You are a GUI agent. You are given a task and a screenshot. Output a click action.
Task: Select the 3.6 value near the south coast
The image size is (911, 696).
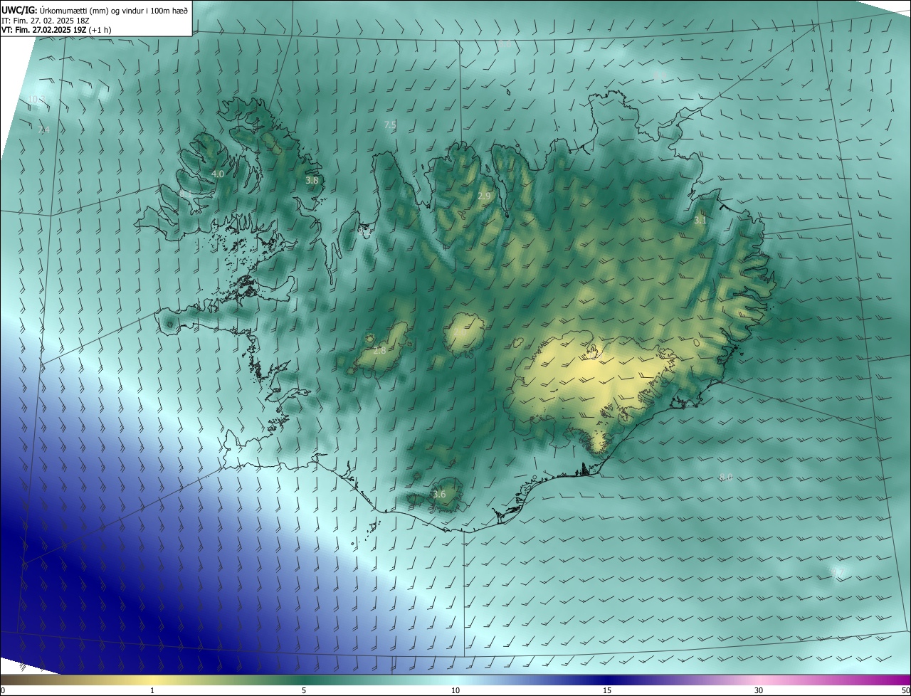(x=439, y=495)
